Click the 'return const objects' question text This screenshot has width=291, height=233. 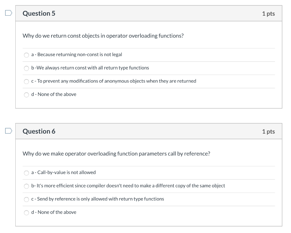103,36
